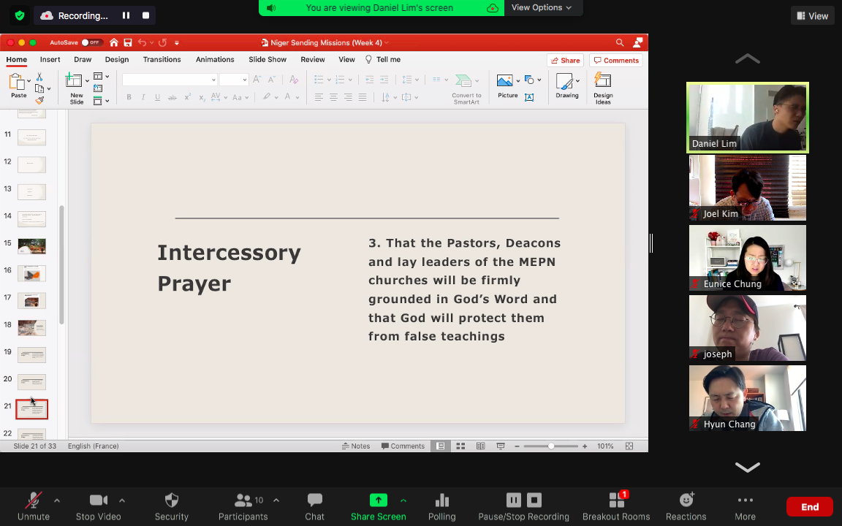Click the Home icon in title bar
Viewport: 842px width, 526px height.
point(114,42)
